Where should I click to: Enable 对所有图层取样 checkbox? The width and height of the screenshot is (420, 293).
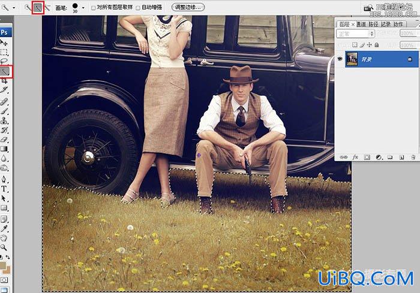(94, 8)
